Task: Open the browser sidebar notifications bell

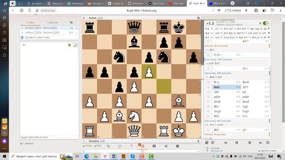Action: [4, 55]
